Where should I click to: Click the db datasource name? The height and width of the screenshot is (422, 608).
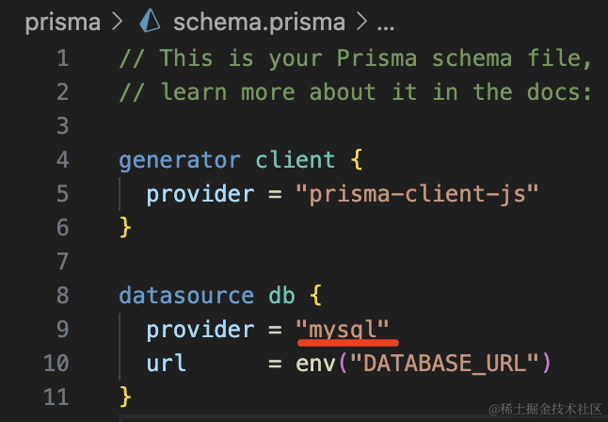tap(281, 296)
